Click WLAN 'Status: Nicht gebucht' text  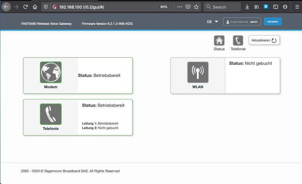[250, 63]
